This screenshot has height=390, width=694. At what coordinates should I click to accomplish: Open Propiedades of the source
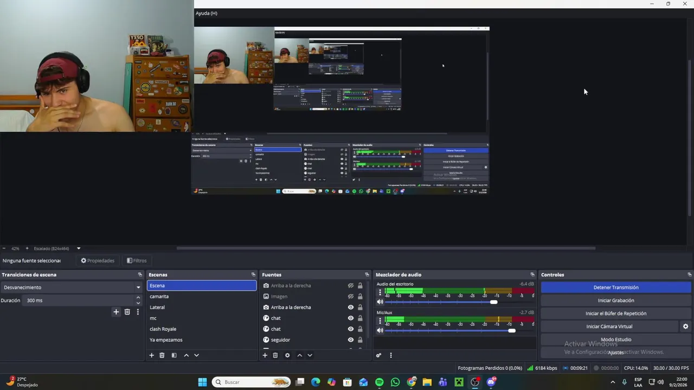98,261
